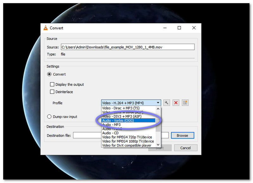
Task: Choose the Dump raw input option
Action: coord(50,116)
